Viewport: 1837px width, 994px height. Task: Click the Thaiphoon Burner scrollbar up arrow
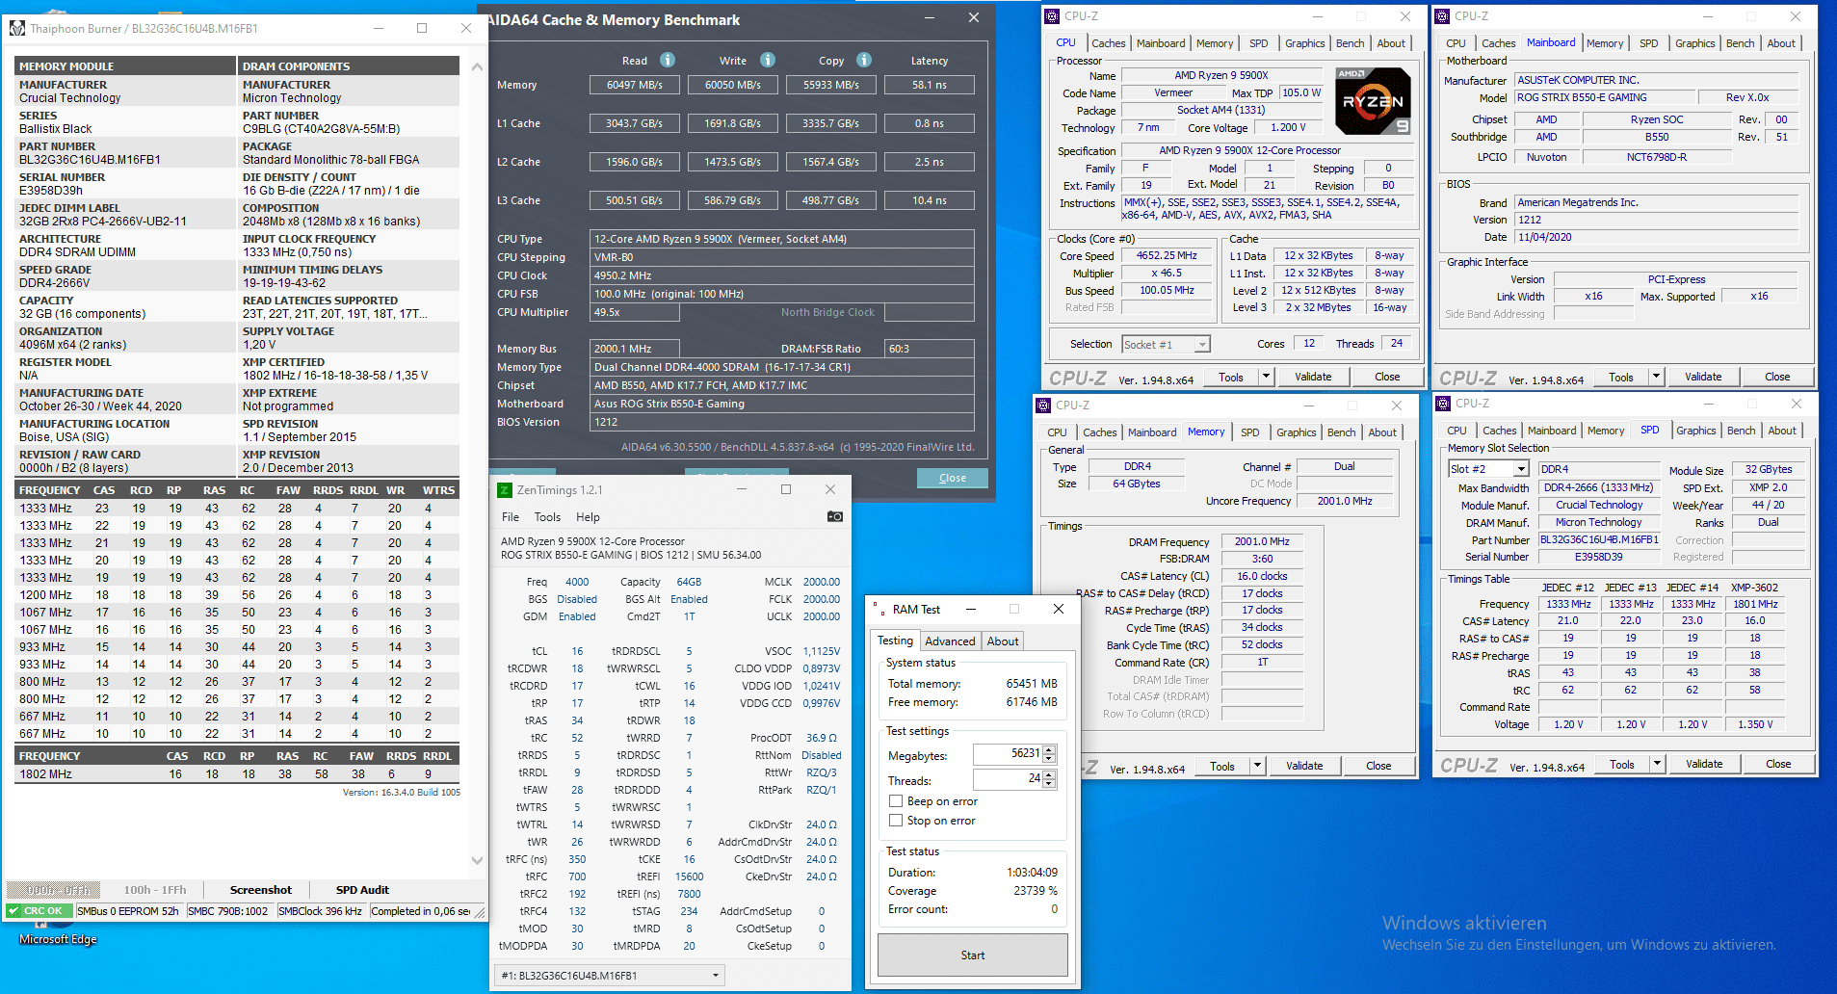pos(477,66)
